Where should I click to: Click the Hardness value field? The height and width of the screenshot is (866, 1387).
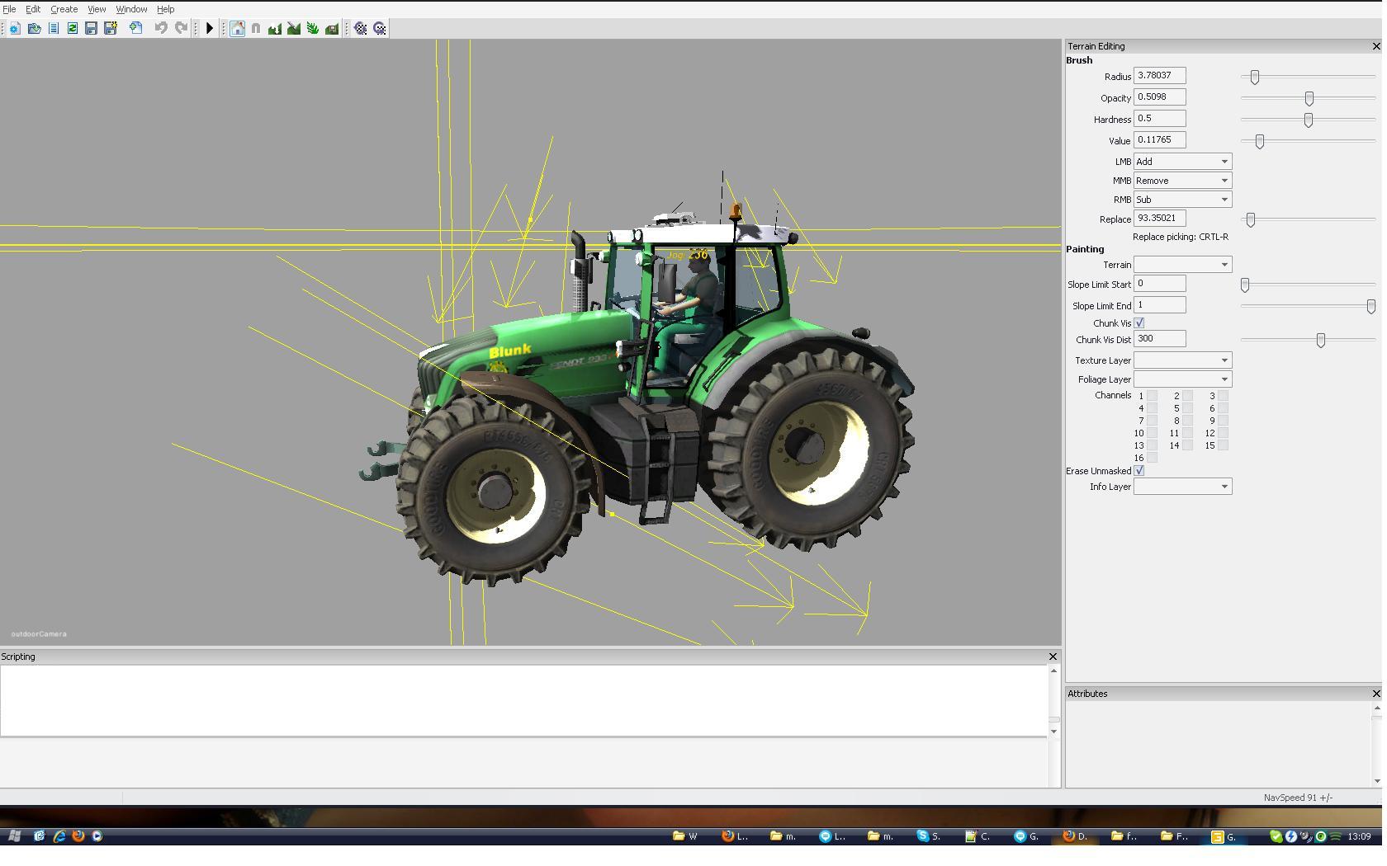coord(1160,119)
